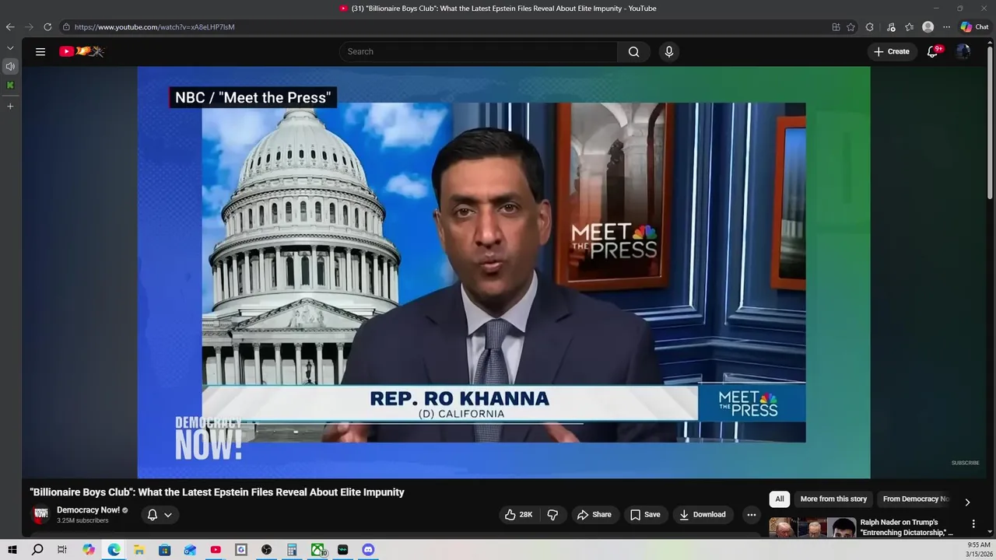Go back in the browser
Screen dimensions: 996x560
tap(10, 26)
